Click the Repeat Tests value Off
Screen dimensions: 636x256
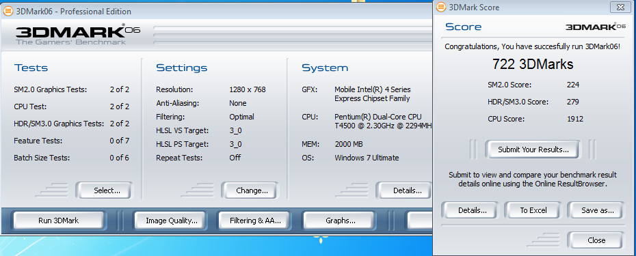235,158
